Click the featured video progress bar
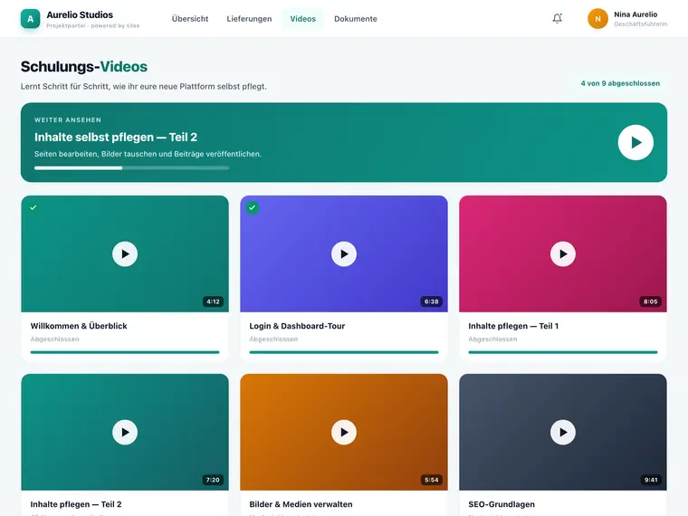Screen dimensions: 688x516 131,167
